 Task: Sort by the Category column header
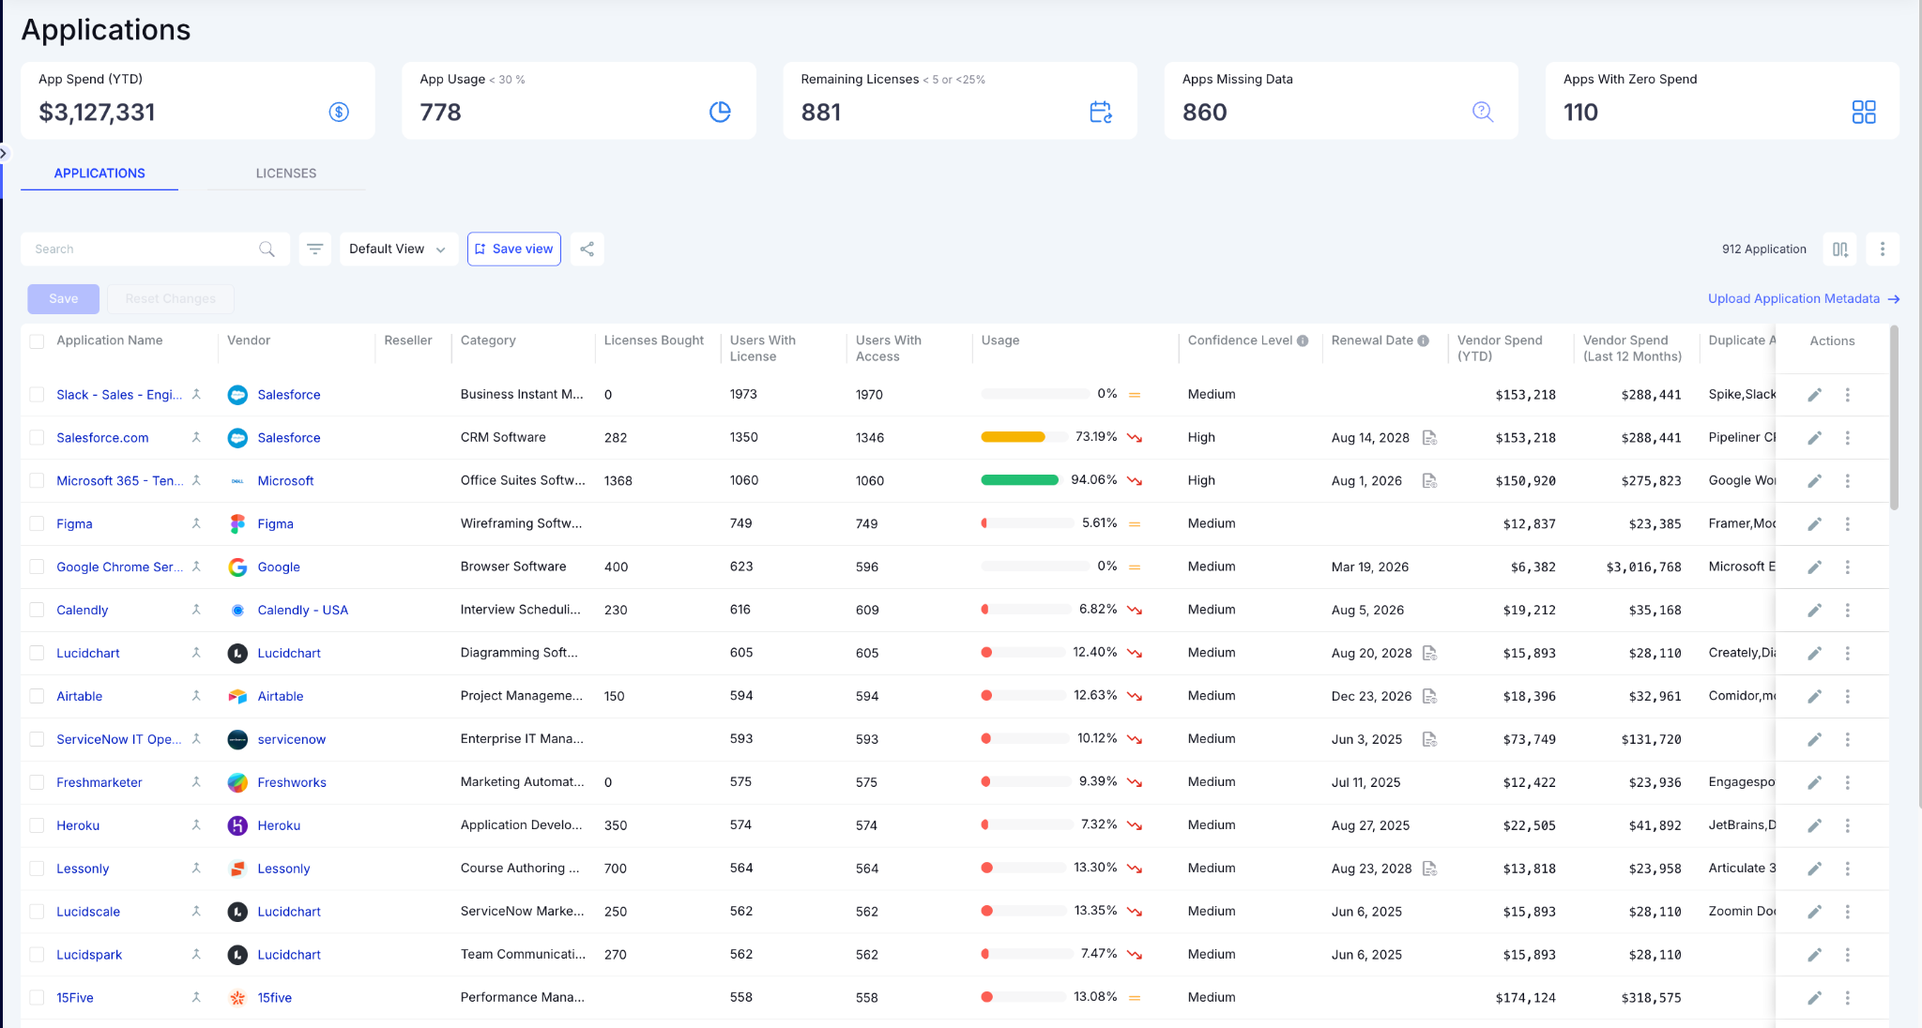(488, 340)
